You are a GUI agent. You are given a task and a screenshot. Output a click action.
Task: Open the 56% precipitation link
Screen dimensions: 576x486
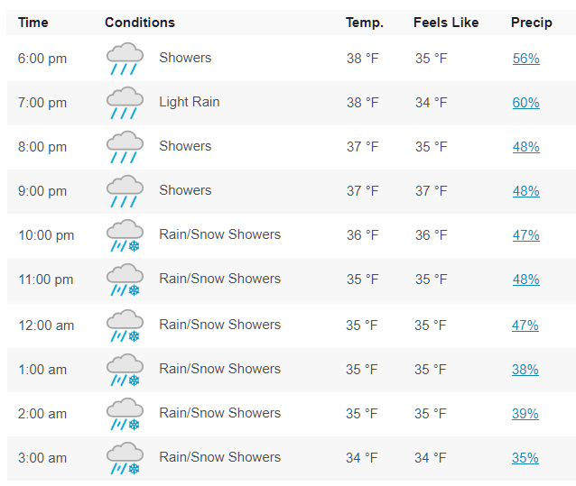[526, 59]
